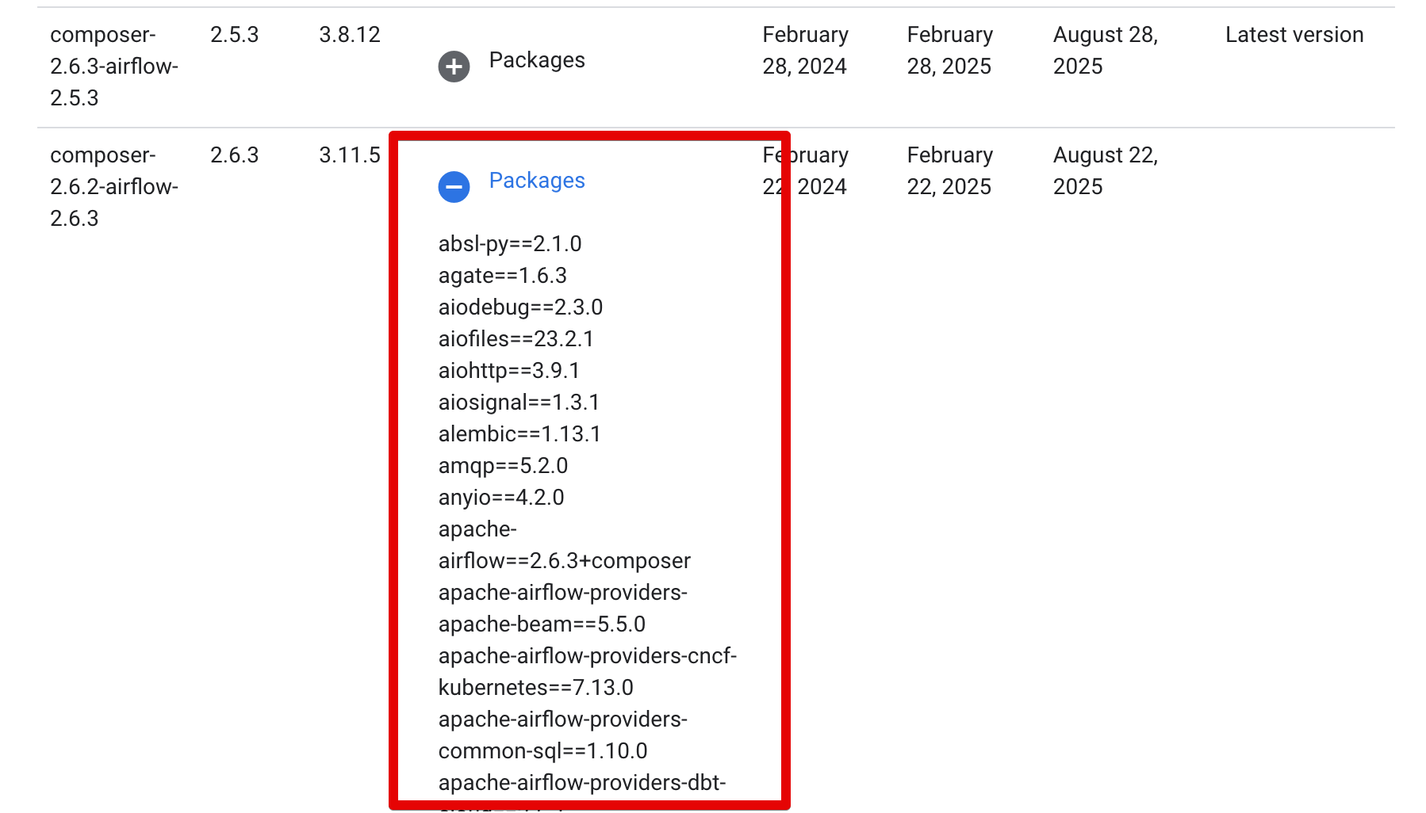The height and width of the screenshot is (813, 1426).
Task: Click the anyio==4.2.0 package entry
Action: click(503, 497)
